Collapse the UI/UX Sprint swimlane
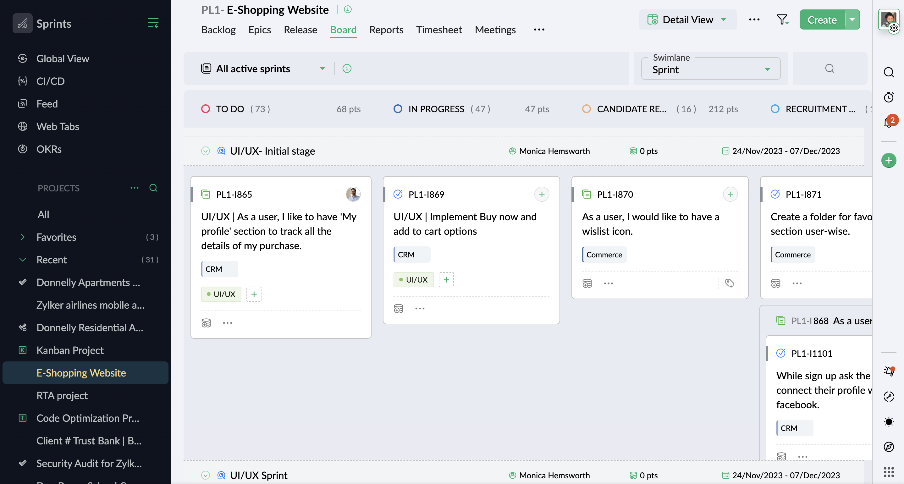This screenshot has height=484, width=904. click(x=205, y=475)
